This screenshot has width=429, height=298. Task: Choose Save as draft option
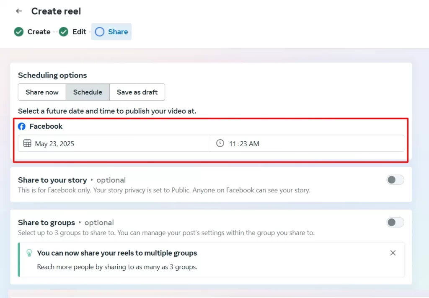pos(137,92)
